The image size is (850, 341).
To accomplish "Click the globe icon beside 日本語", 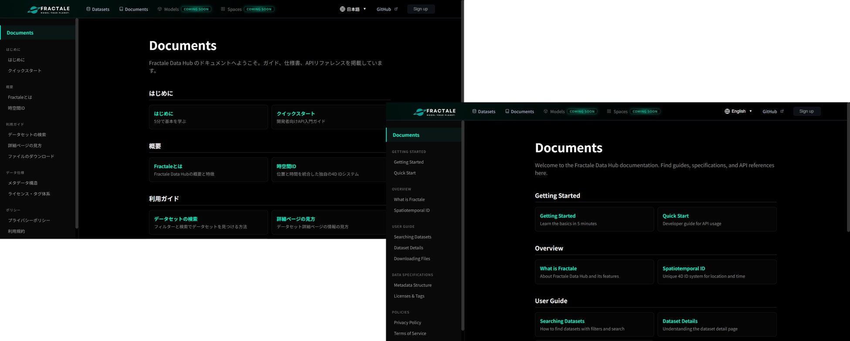I will coord(343,9).
